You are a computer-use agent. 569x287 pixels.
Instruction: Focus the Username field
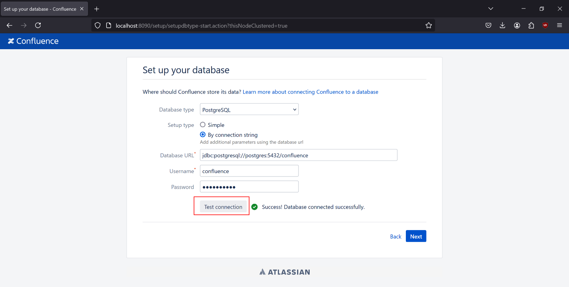click(249, 171)
